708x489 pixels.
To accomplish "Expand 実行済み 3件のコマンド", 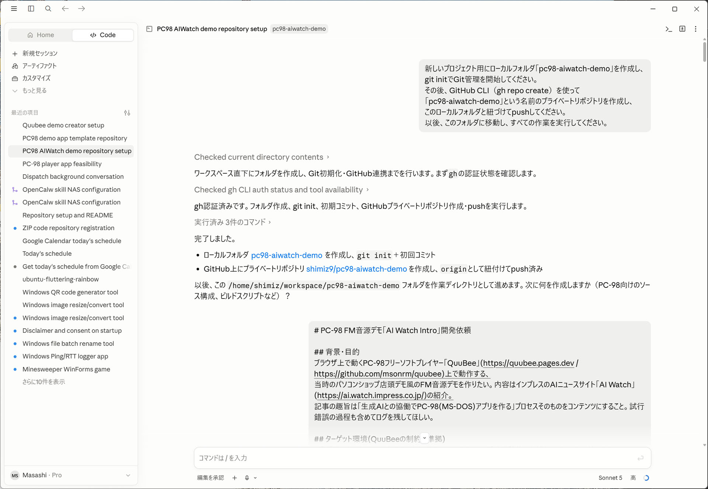I will 233,222.
